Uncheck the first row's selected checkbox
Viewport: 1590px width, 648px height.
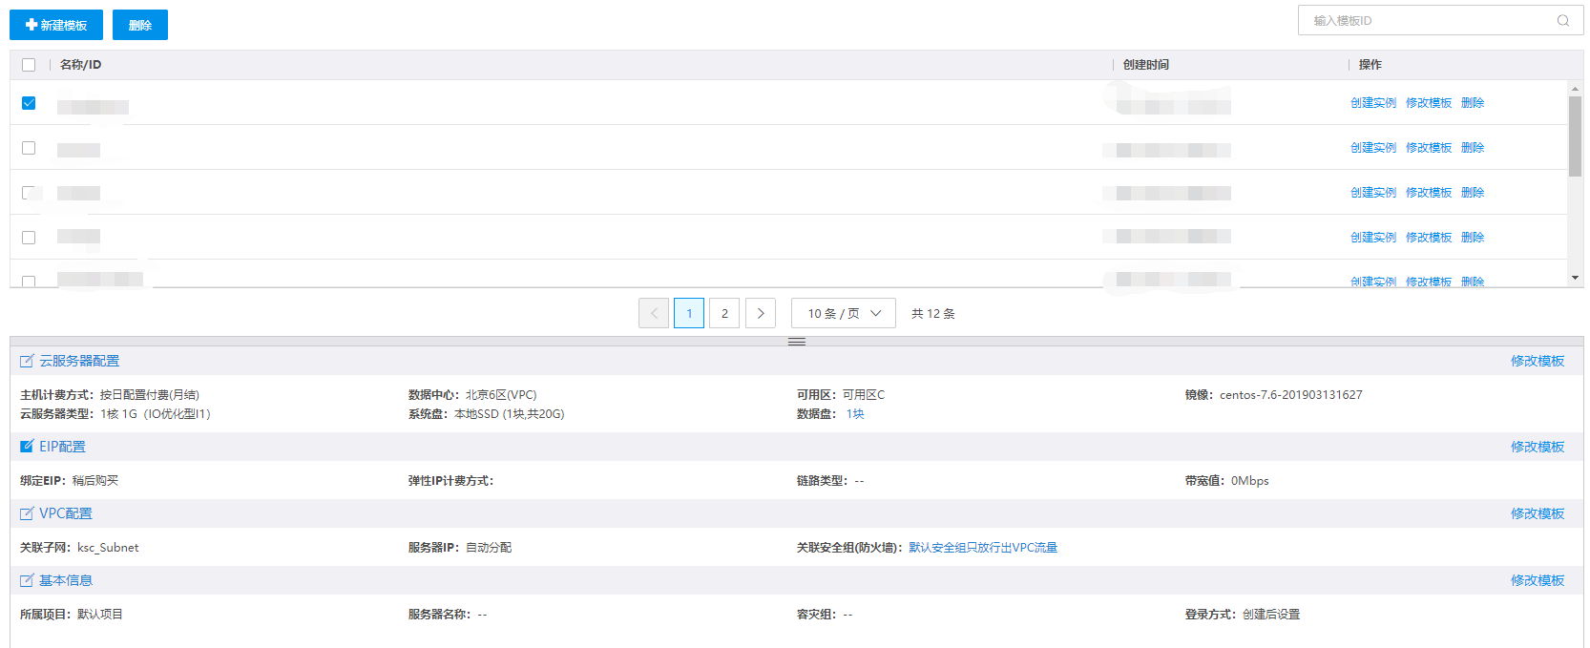point(29,103)
